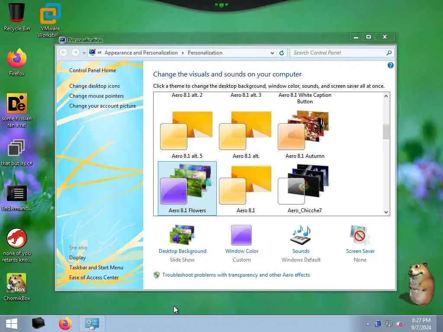Open the Window Color purple swatch
Screen dimensions: 443x332
241,235
